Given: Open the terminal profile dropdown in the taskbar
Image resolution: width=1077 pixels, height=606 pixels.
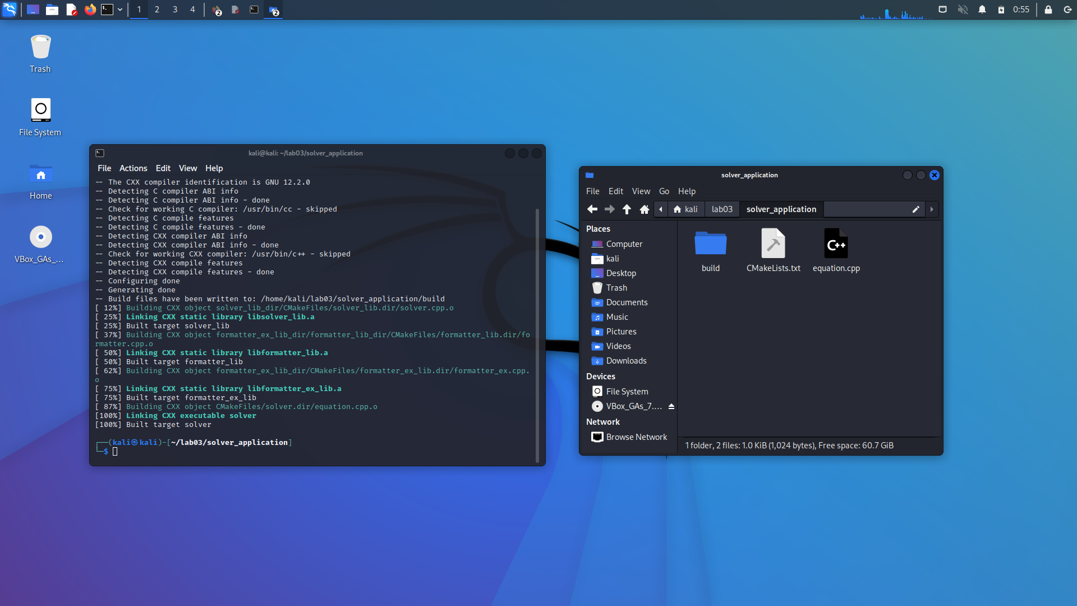Looking at the screenshot, I should click(119, 10).
